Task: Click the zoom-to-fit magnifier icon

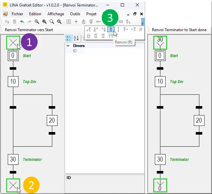Action: pos(59,22)
